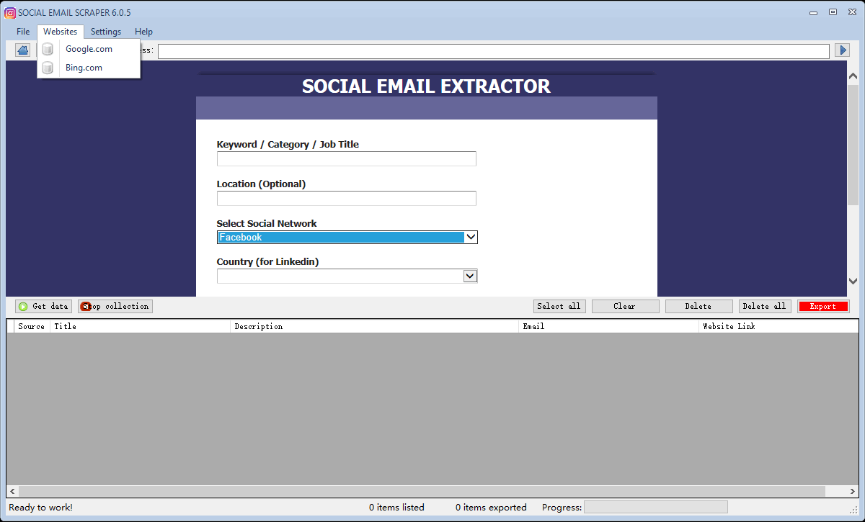Click the Home icon in the toolbar
Viewport: 865px width, 522px height.
[x=23, y=50]
